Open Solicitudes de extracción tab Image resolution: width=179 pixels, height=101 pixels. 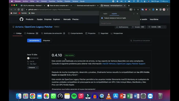click(x=53, y=33)
